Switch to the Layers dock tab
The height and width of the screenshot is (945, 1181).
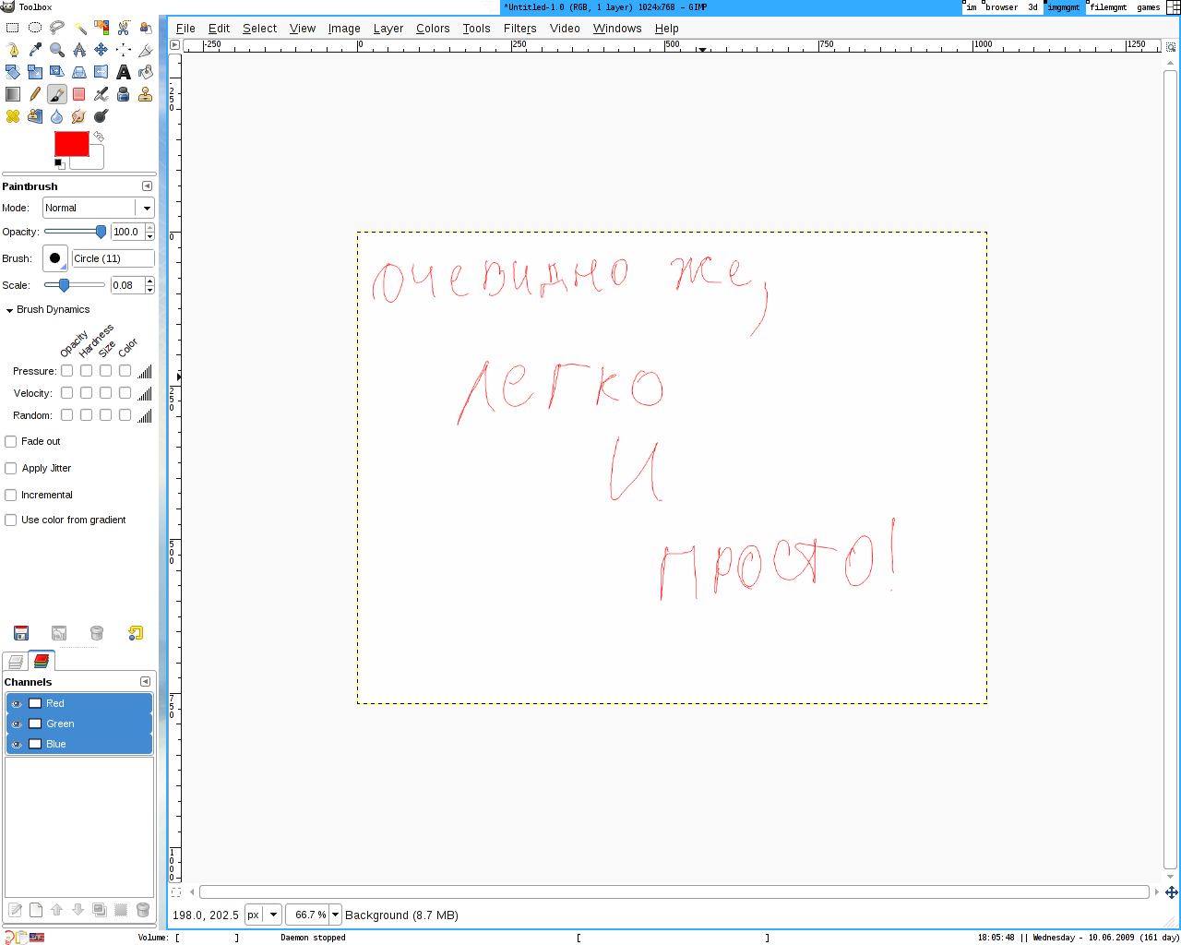(16, 661)
